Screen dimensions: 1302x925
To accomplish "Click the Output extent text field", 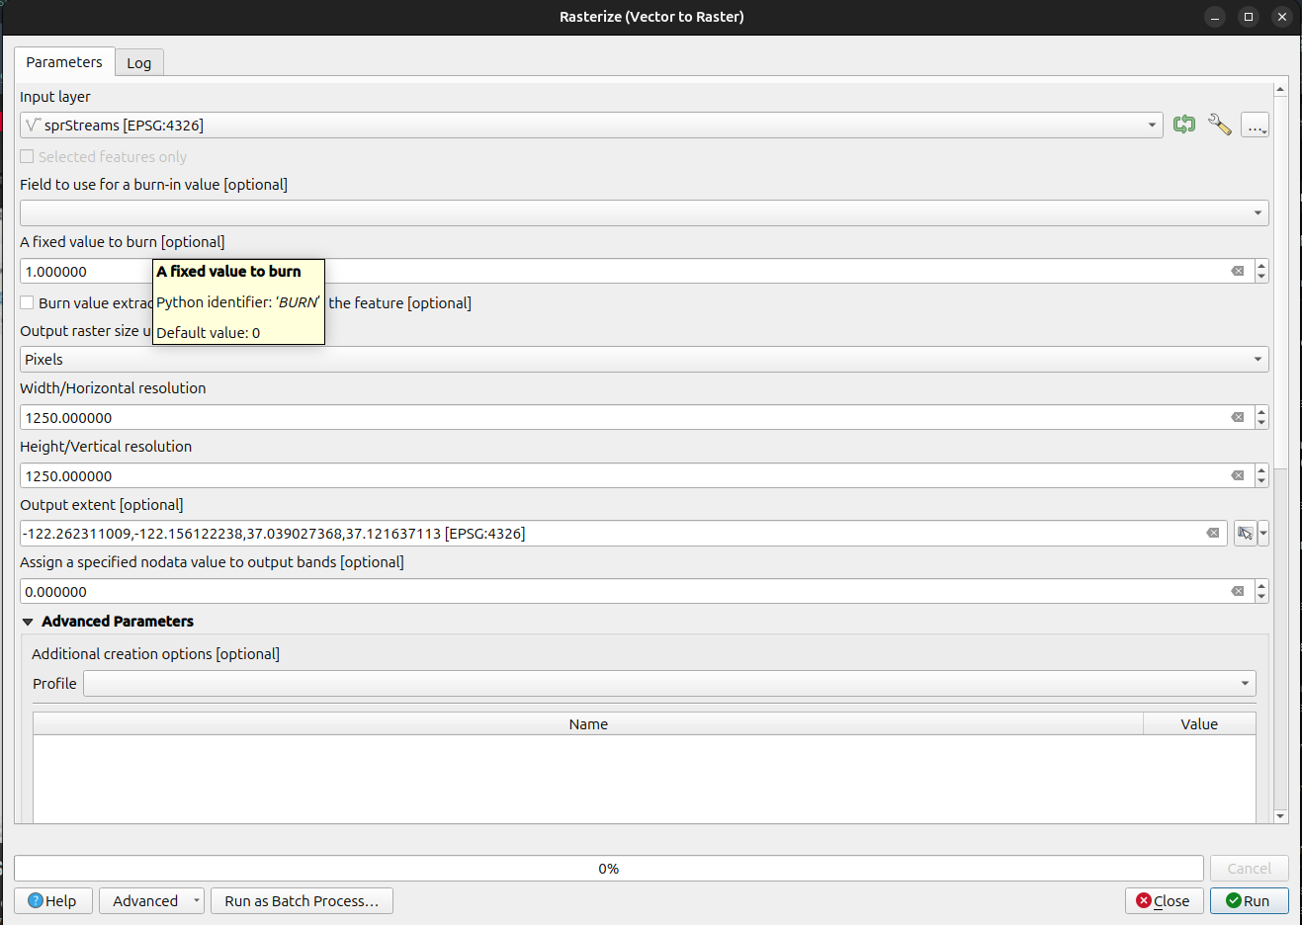I will pyautogui.click(x=613, y=534).
